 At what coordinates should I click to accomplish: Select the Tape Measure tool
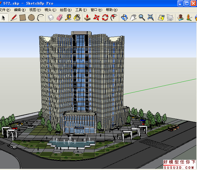(x=68, y=18)
